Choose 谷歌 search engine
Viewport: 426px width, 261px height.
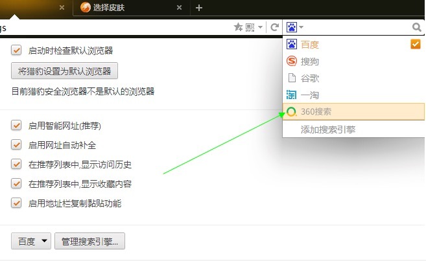[353, 78]
